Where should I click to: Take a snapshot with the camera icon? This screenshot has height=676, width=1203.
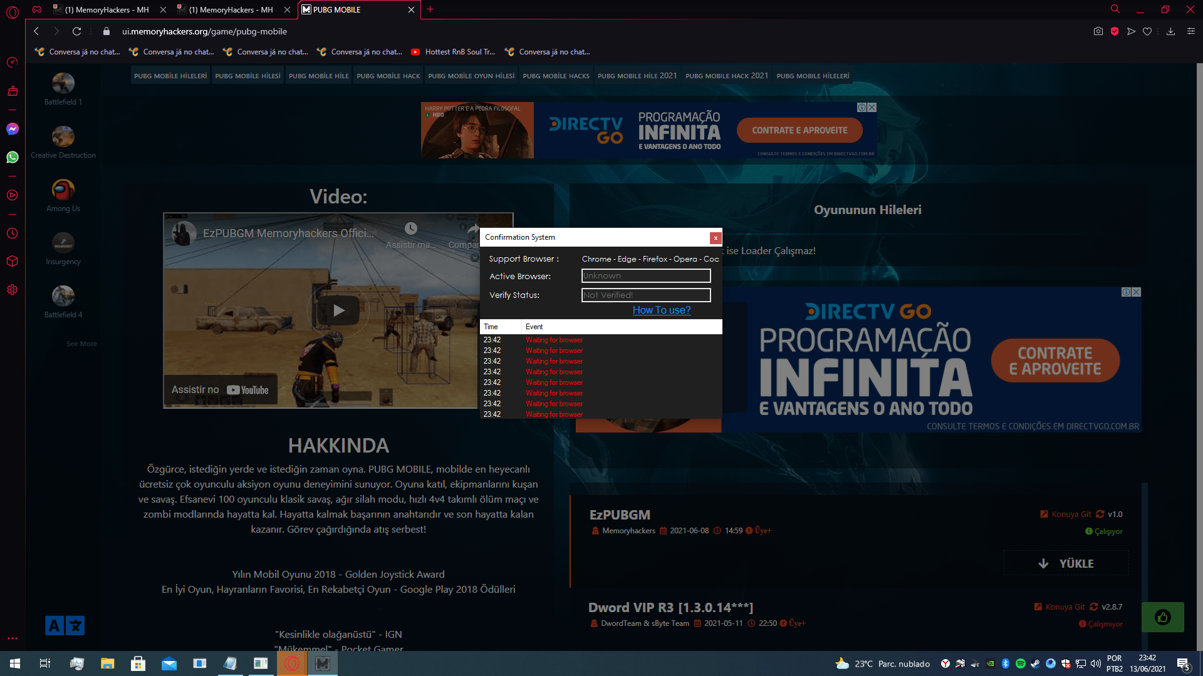(x=1098, y=31)
